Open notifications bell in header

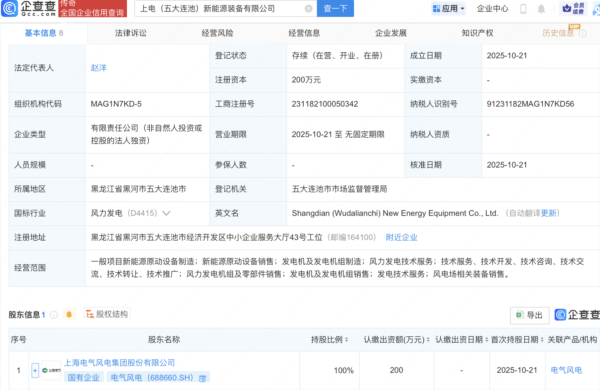(x=541, y=9)
